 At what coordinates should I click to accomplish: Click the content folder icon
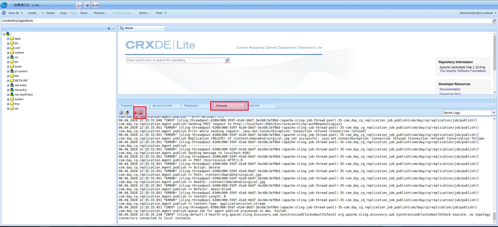tap(12, 52)
